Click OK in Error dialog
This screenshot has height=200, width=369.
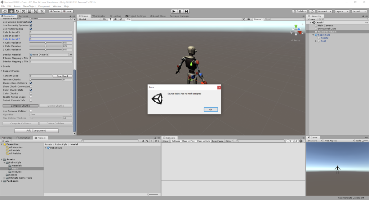coord(210,110)
